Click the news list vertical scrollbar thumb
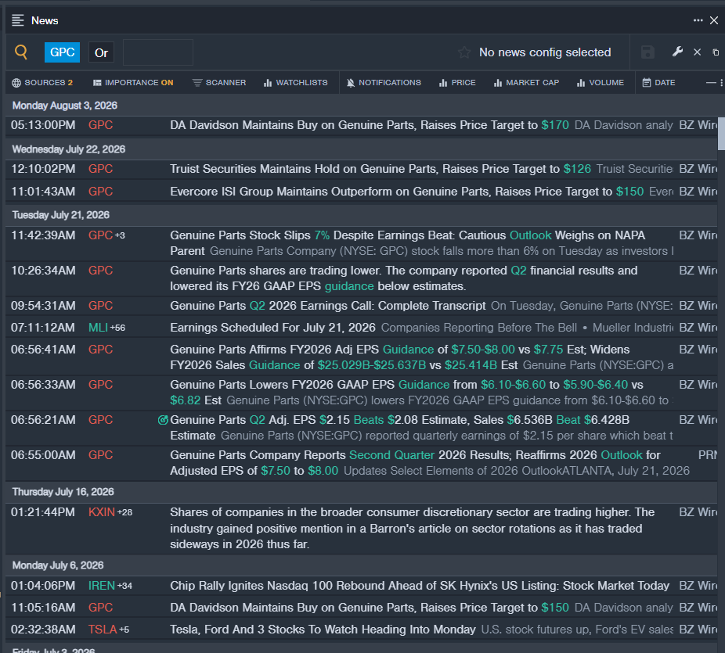The height and width of the screenshot is (653, 725). (721, 134)
